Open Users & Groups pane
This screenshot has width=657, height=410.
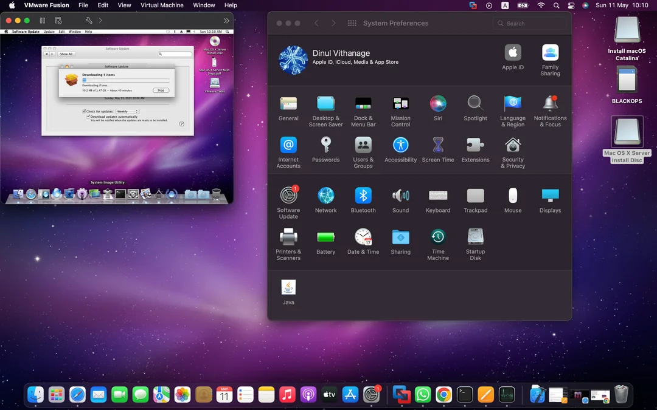(x=363, y=152)
